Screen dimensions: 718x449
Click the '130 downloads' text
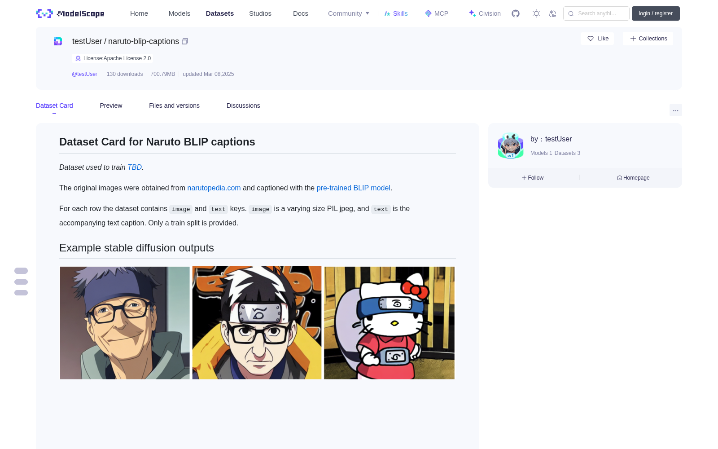(125, 74)
